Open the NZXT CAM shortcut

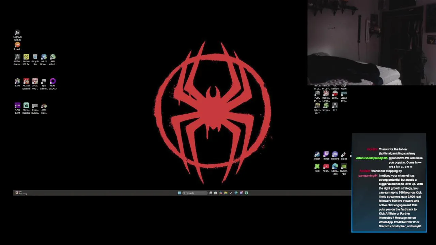click(17, 109)
